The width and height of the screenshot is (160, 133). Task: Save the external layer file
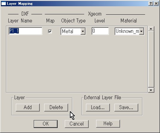point(126,108)
